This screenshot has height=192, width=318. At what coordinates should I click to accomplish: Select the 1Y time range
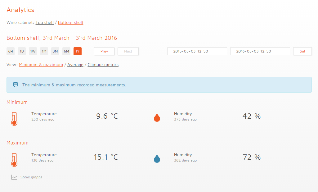point(78,51)
